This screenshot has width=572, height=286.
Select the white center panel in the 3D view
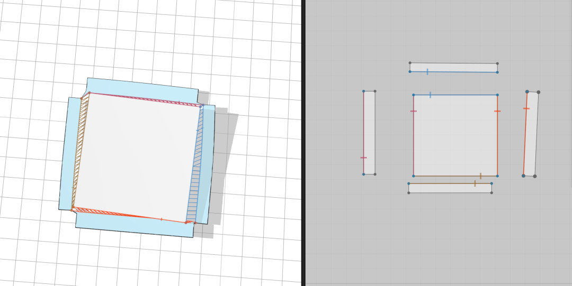[137, 159]
